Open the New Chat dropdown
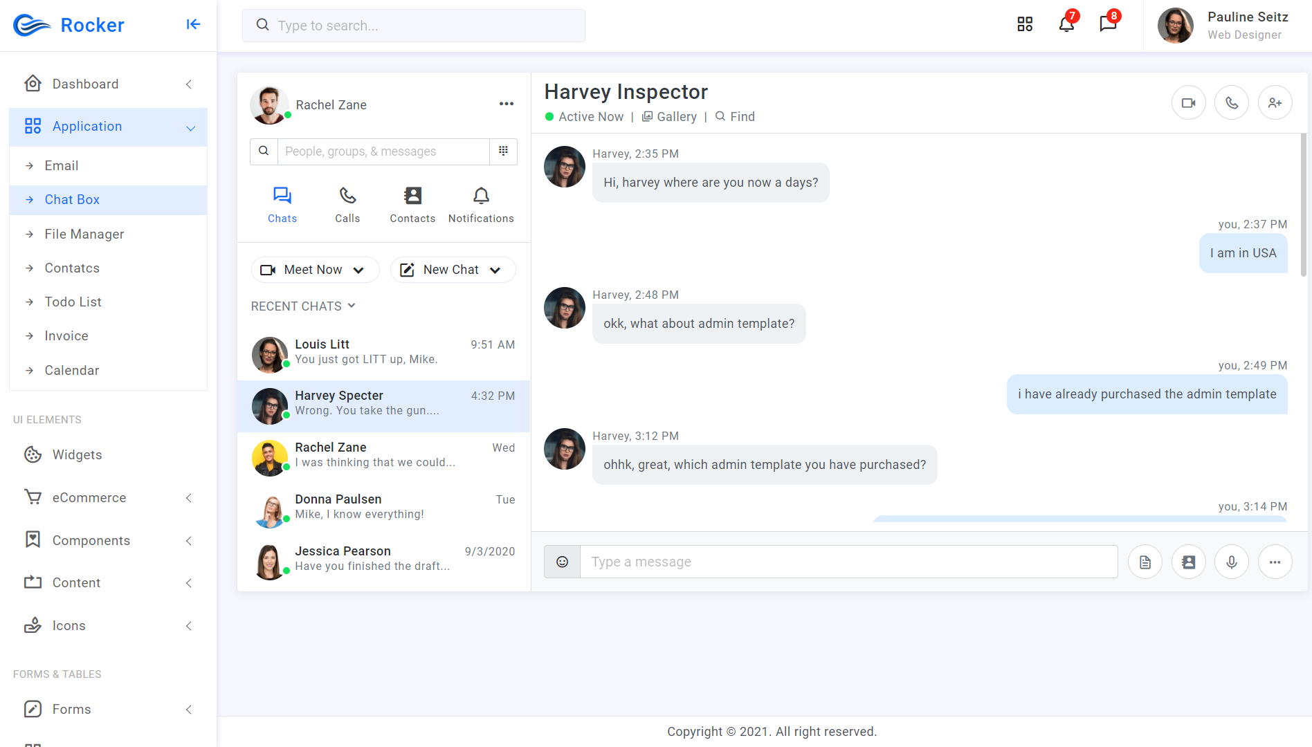Image resolution: width=1312 pixels, height=747 pixels. [453, 270]
